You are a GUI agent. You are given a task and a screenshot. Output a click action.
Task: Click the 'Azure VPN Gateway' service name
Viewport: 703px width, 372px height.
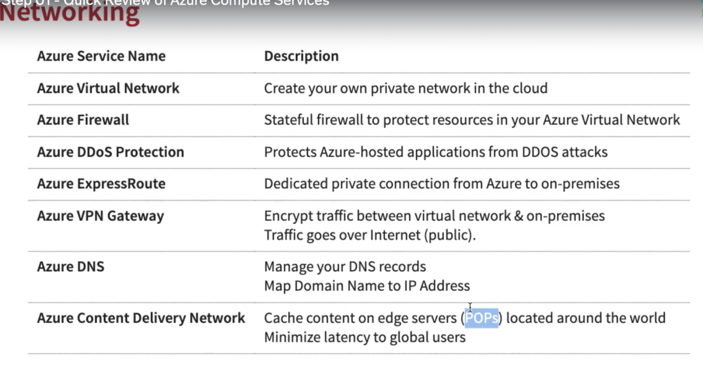100,216
